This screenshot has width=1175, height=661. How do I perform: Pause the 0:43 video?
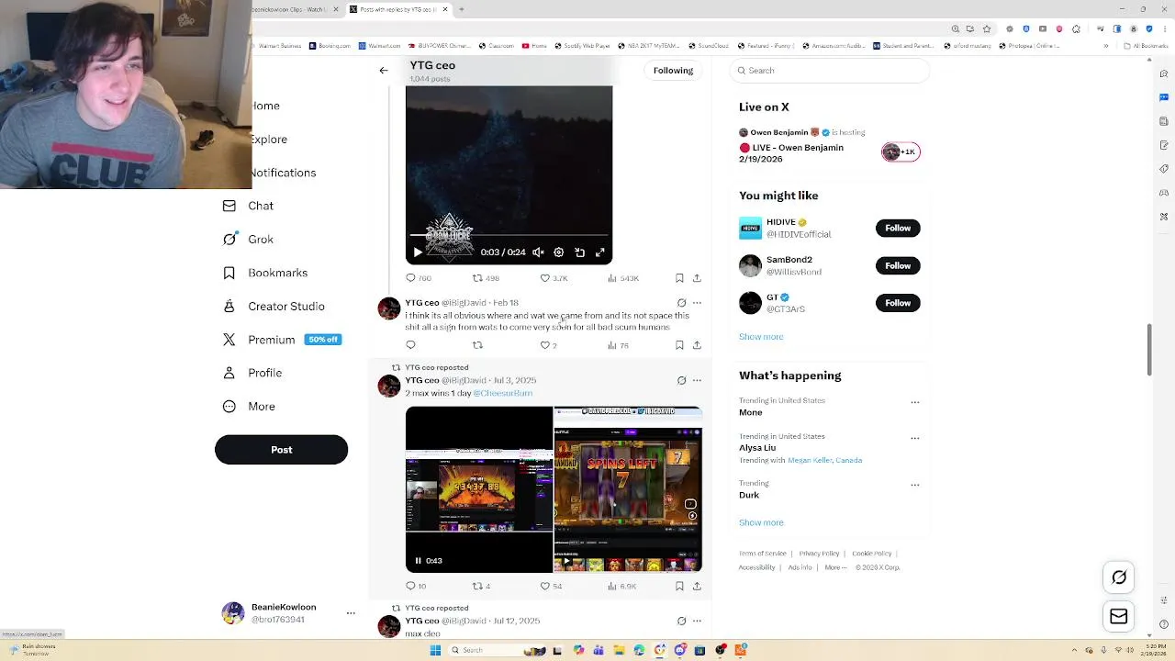coord(419,561)
